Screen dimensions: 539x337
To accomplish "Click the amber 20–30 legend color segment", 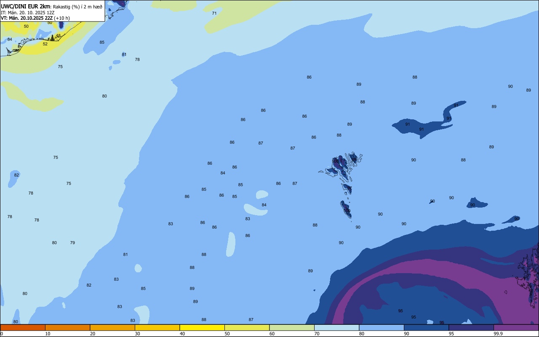I will click(112, 327).
